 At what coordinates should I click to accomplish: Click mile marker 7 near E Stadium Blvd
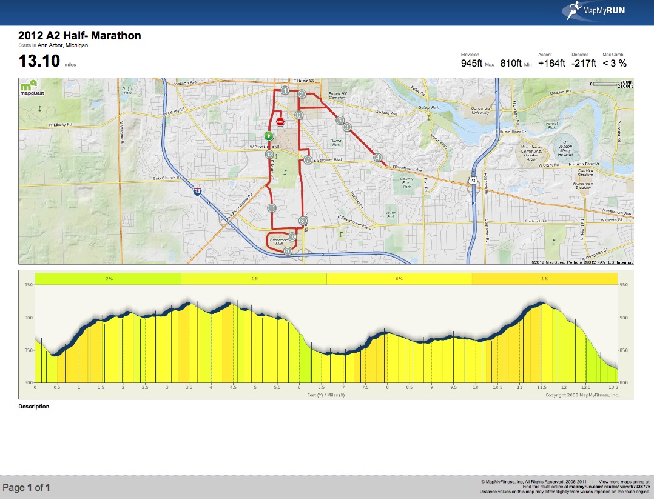pos(307,159)
